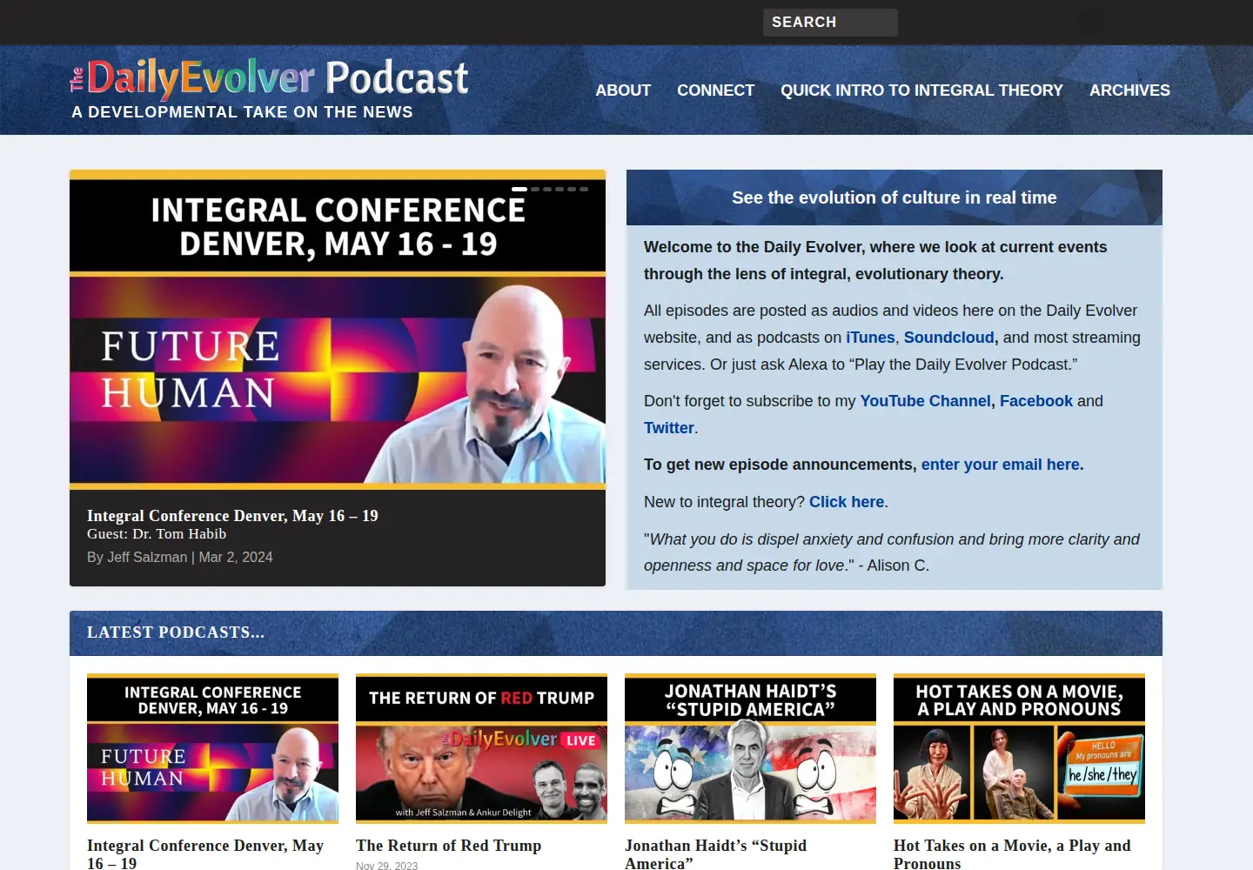This screenshot has height=870, width=1253.
Task: Click the 'LATEST PODCASTS...' section heading
Action: point(176,632)
